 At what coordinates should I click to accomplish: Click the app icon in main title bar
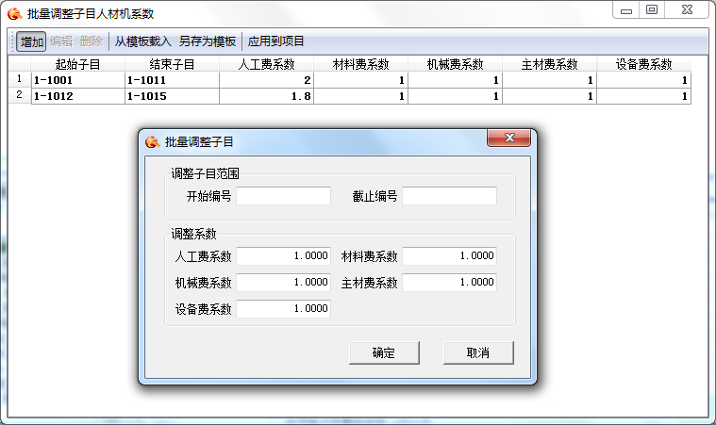click(14, 13)
